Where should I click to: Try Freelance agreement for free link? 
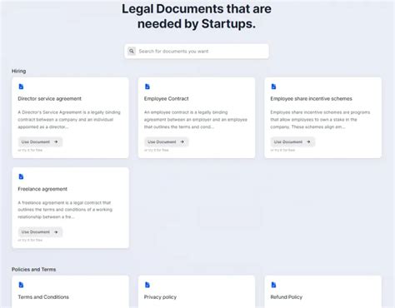pos(30,240)
